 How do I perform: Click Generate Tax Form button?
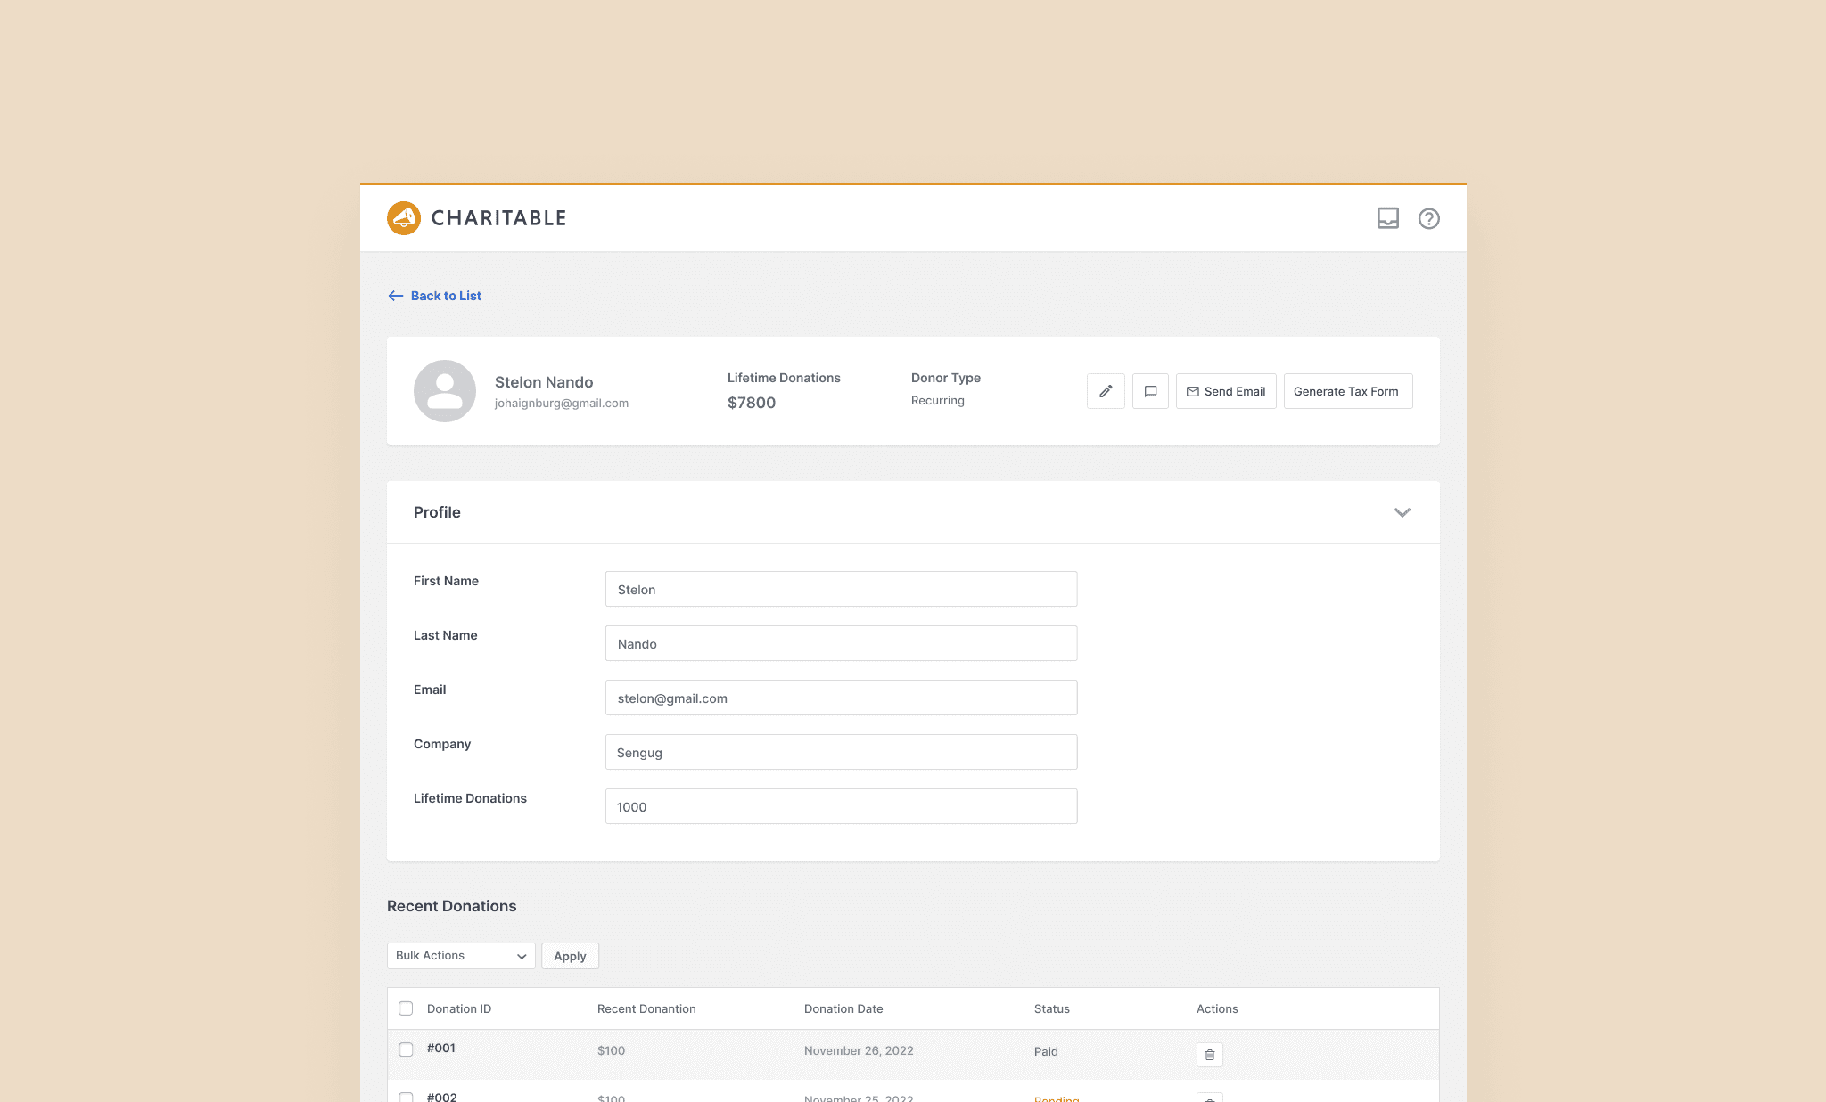tap(1347, 391)
